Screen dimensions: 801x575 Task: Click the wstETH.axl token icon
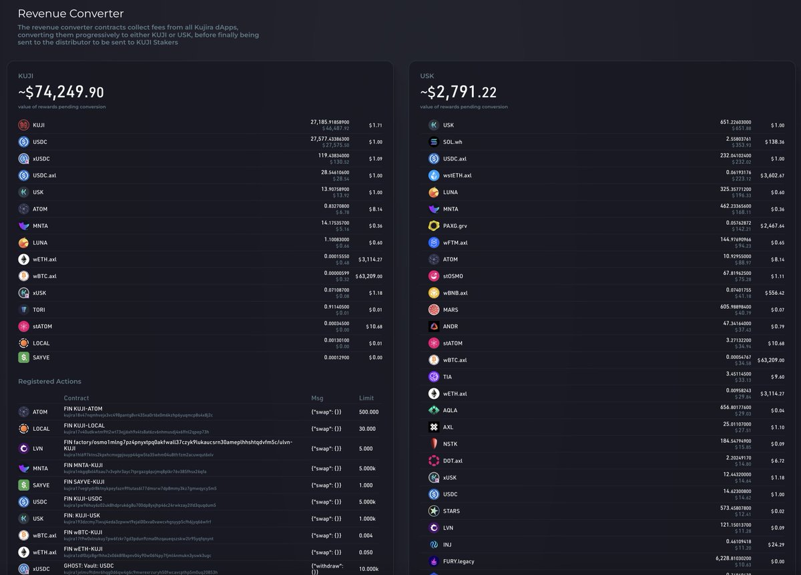point(433,175)
